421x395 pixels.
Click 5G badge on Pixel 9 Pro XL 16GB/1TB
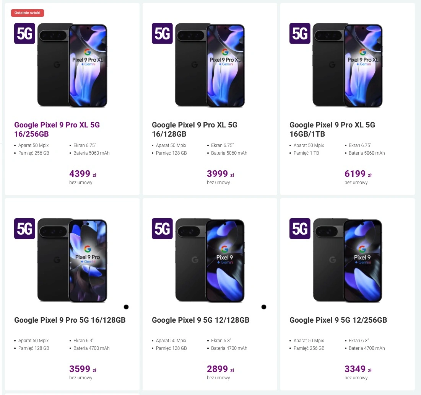300,33
